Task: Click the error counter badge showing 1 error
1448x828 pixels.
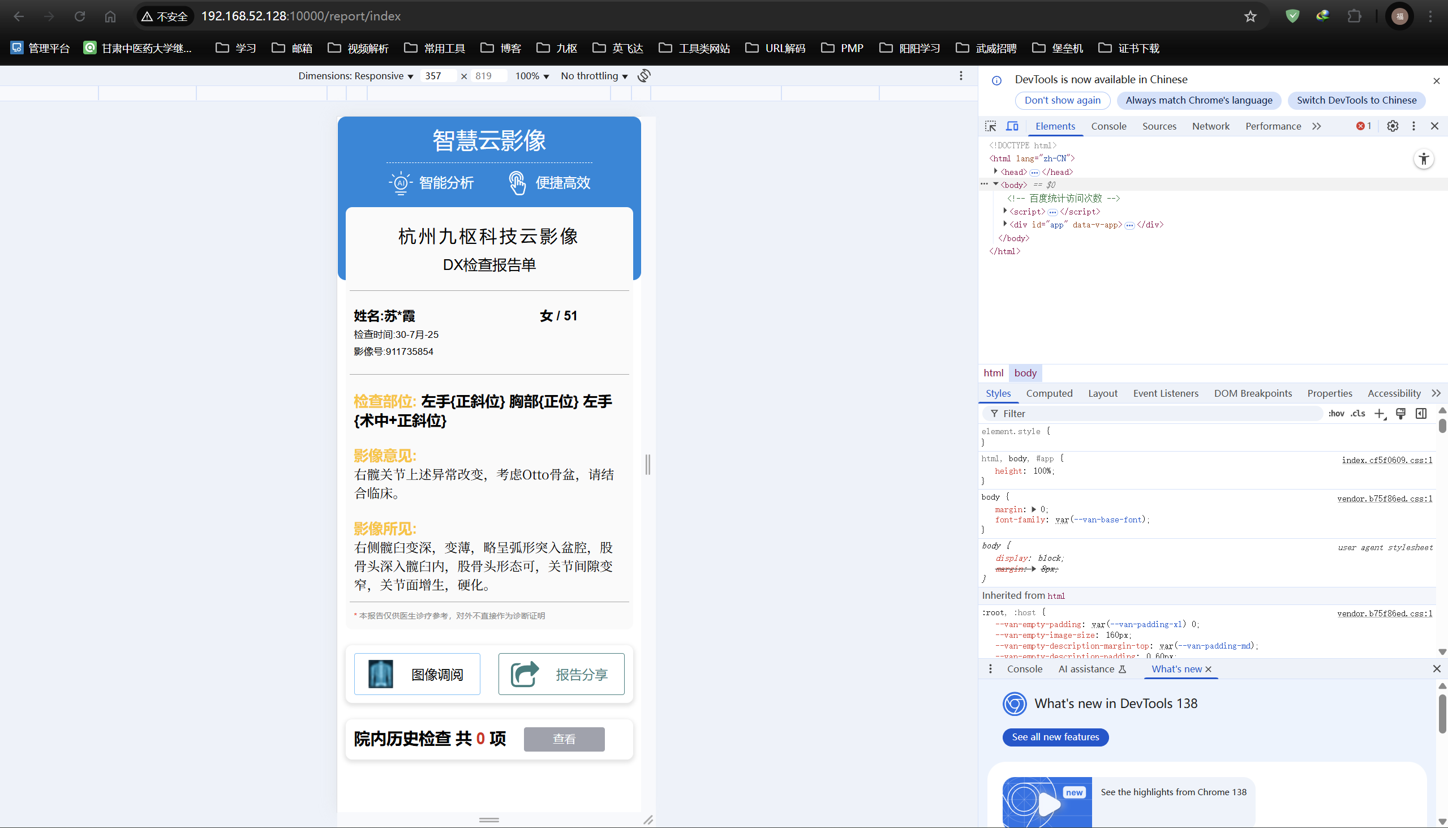Action: pyautogui.click(x=1363, y=126)
